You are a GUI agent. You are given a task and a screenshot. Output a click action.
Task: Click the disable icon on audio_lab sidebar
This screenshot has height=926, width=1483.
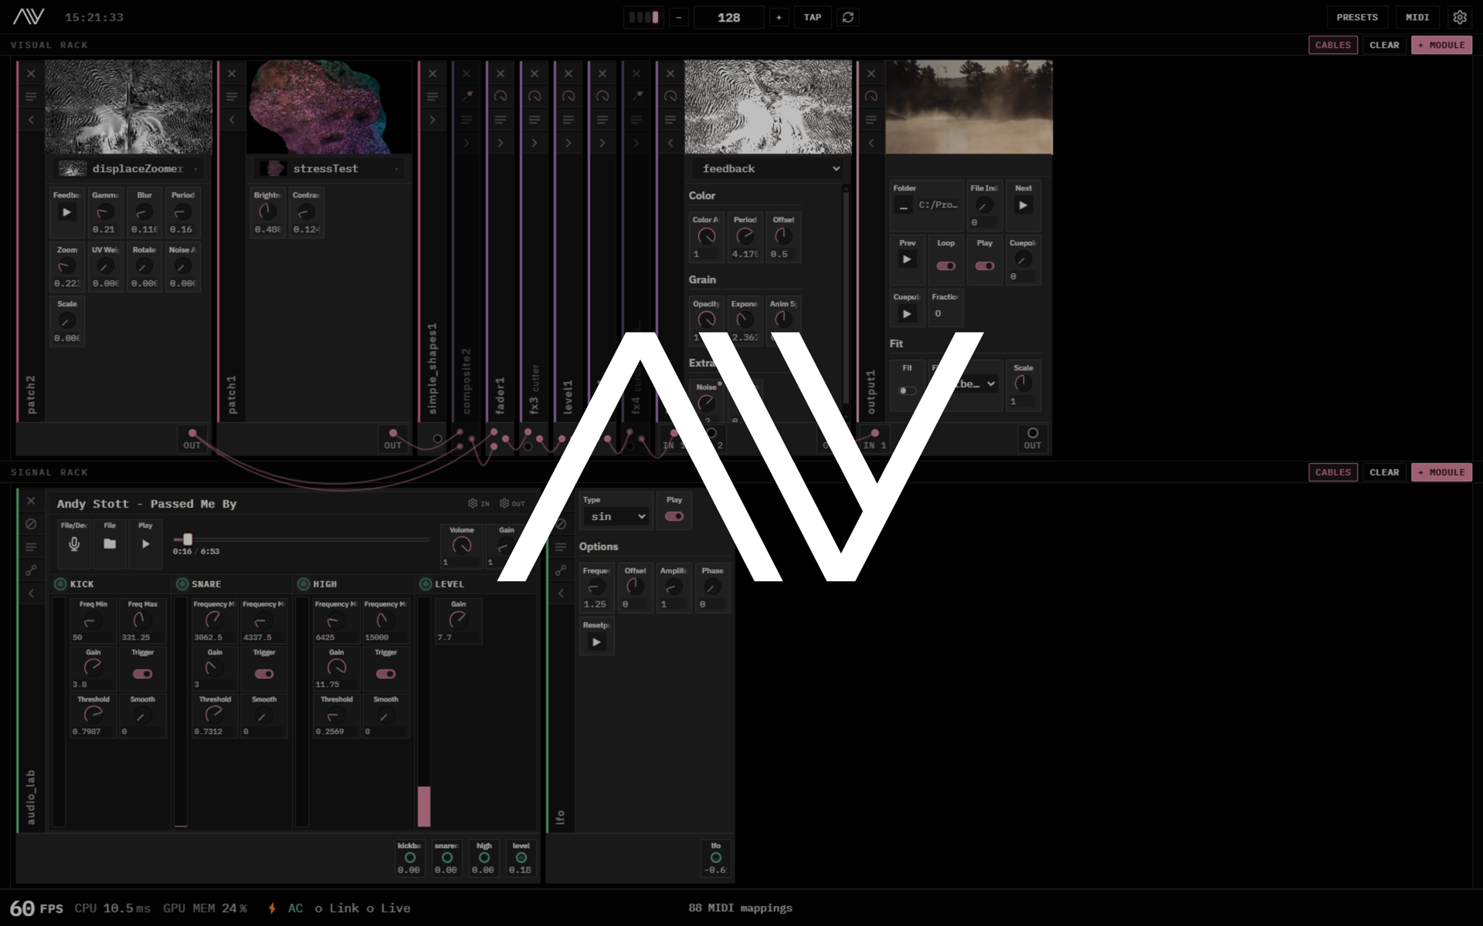tap(31, 524)
